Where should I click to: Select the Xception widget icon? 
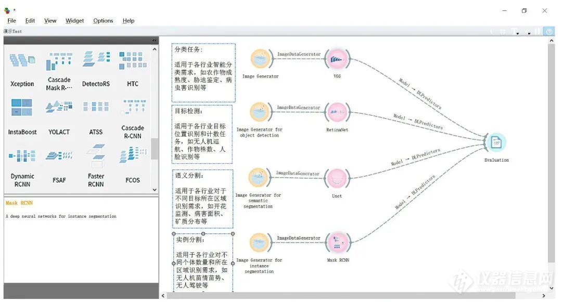click(22, 60)
